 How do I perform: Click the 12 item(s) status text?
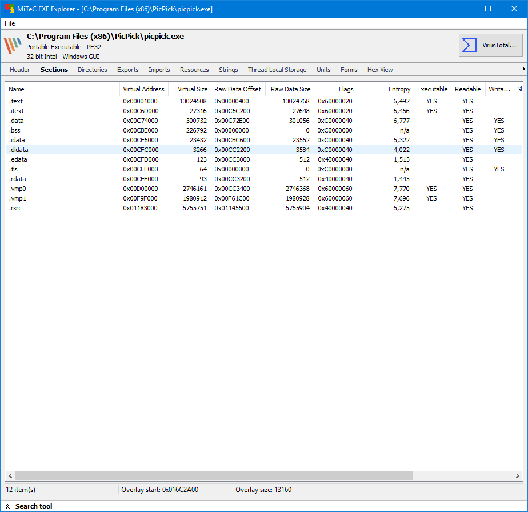21,490
